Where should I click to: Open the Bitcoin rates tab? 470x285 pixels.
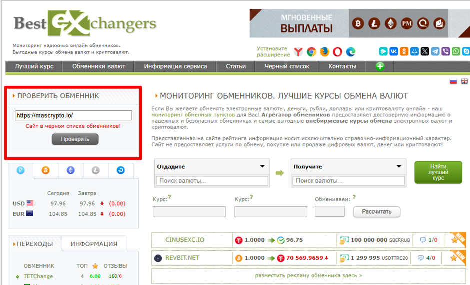pyautogui.click(x=45, y=170)
